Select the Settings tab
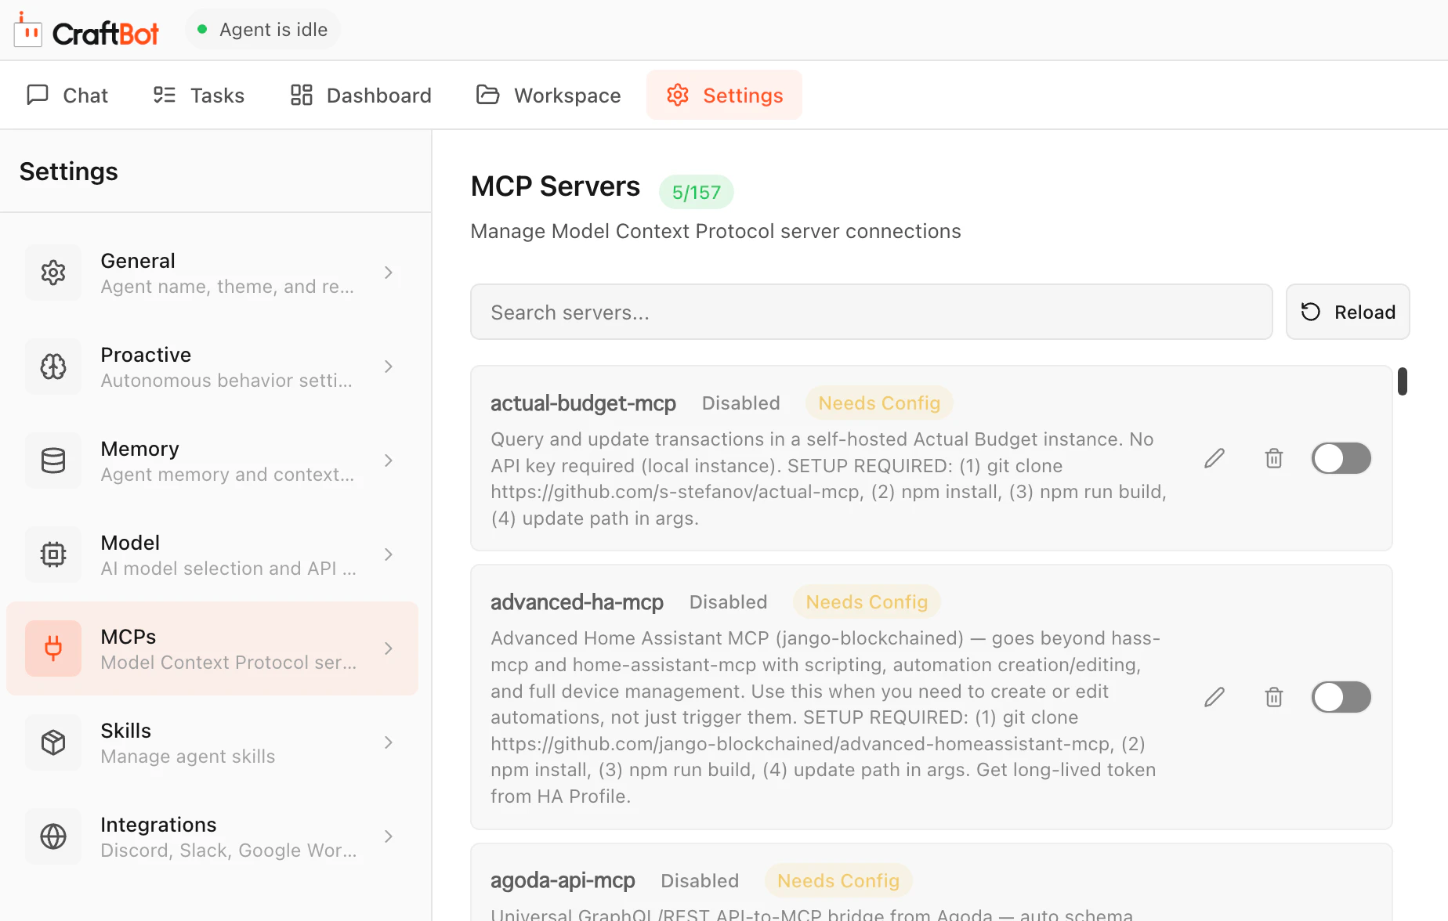This screenshot has width=1448, height=921. pyautogui.click(x=724, y=95)
